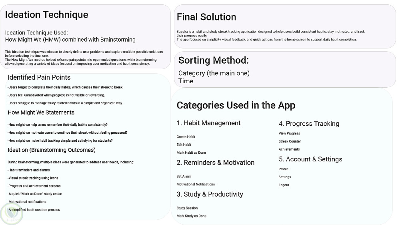Click the Profile entry
The height and width of the screenshot is (225, 400).
(x=284, y=169)
